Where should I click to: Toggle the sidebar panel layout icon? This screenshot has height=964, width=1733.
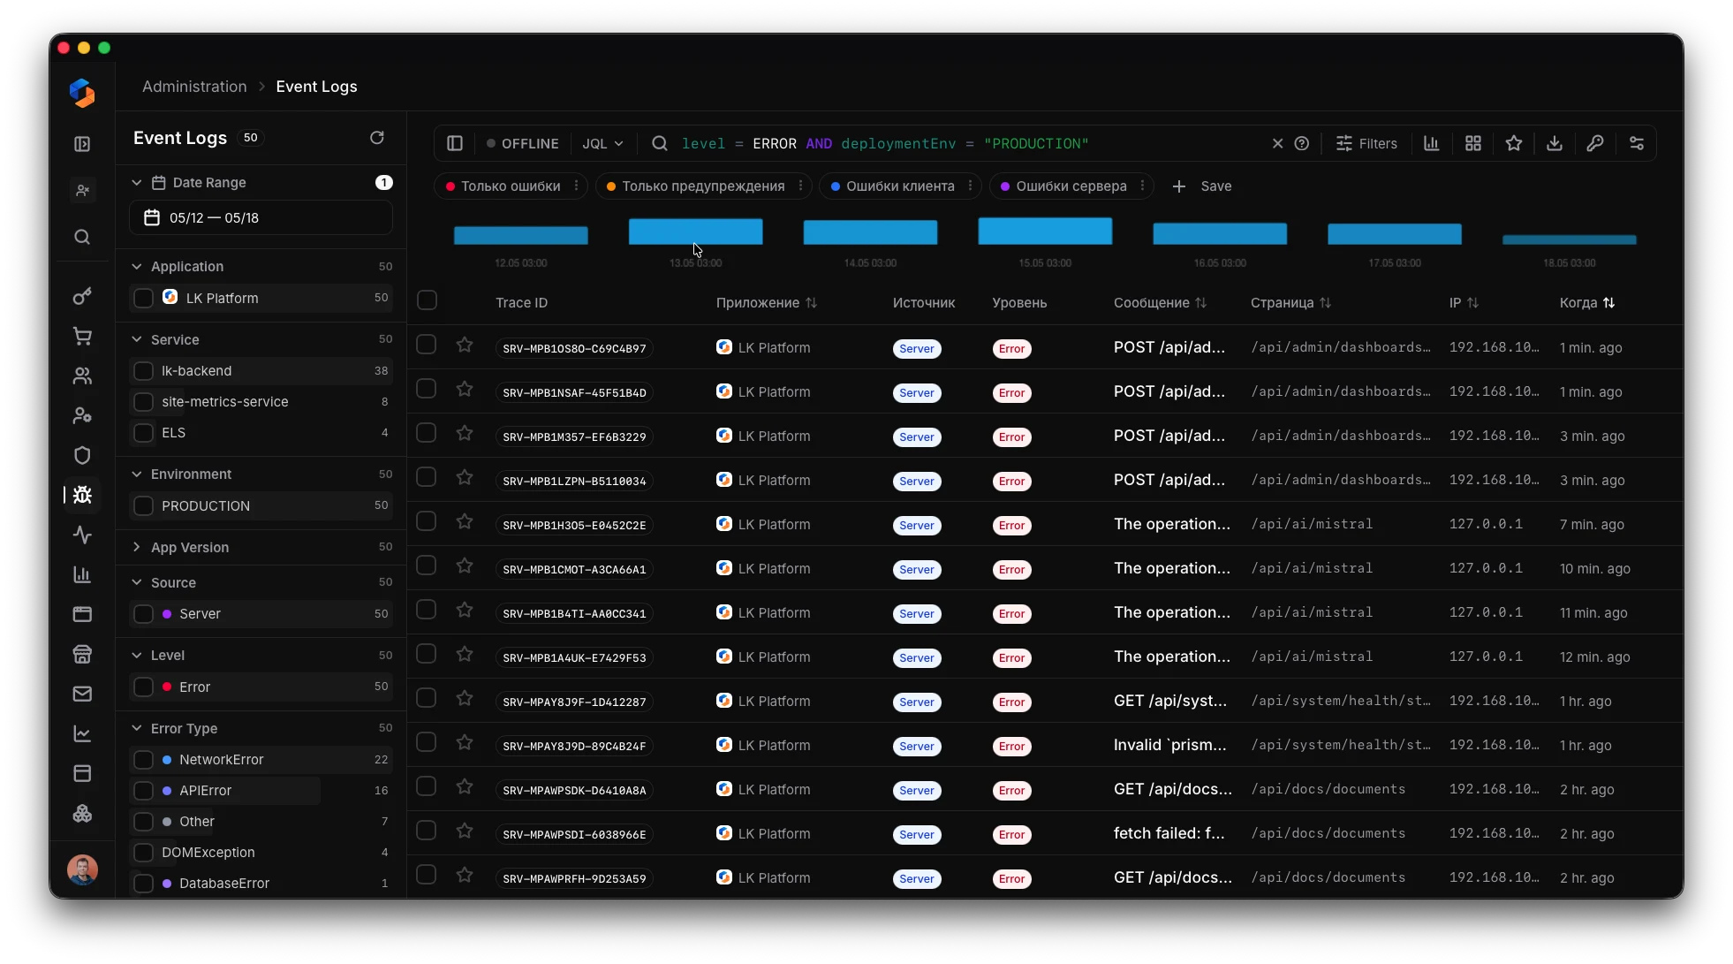click(455, 143)
